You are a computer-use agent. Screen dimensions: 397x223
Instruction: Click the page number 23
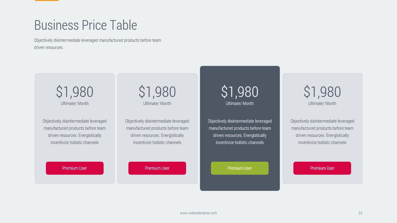[x=360, y=213]
